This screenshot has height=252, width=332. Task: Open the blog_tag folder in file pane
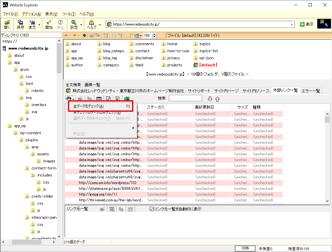[x=107, y=58]
